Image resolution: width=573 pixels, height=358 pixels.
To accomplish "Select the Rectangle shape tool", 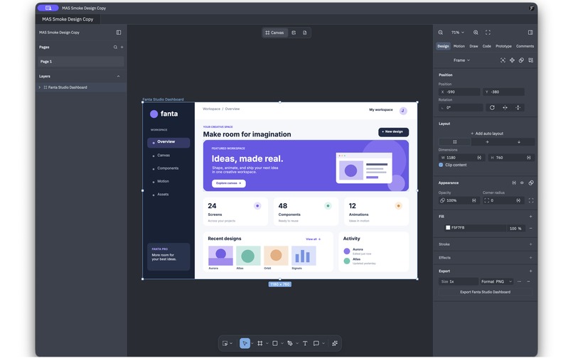I will pos(275,343).
